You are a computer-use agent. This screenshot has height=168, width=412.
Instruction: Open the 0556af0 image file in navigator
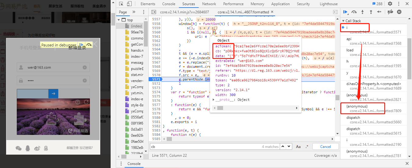(x=137, y=117)
